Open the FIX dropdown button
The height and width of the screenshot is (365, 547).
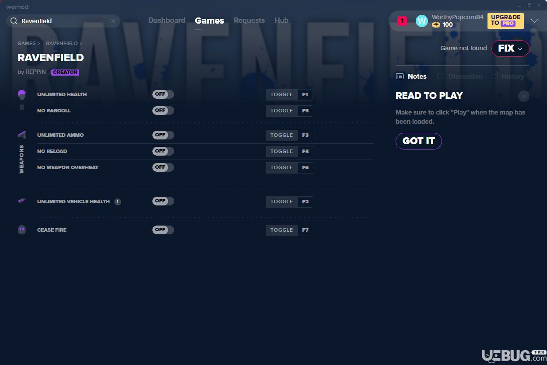[510, 49]
